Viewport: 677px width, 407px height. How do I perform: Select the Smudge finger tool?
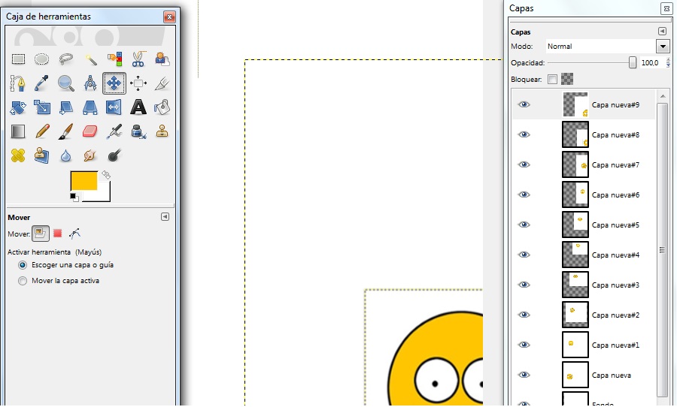pyautogui.click(x=90, y=155)
